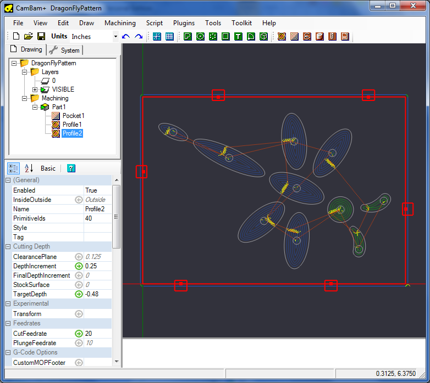Image resolution: width=430 pixels, height=383 pixels.
Task: Select the Rectangle draw tool
Action: click(225, 36)
